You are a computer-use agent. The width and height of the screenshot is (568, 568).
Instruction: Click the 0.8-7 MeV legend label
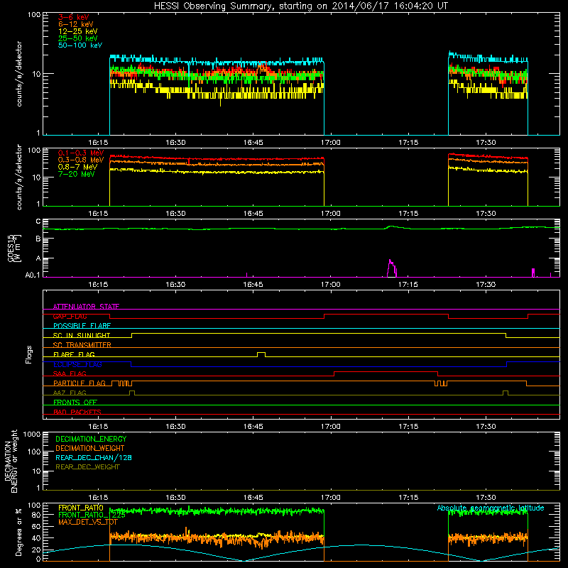[x=77, y=167]
